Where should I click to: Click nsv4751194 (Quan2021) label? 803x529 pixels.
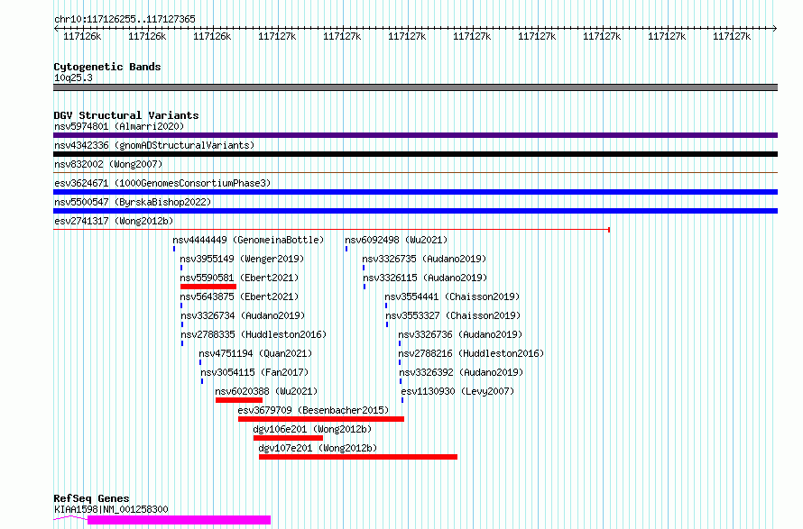click(255, 353)
